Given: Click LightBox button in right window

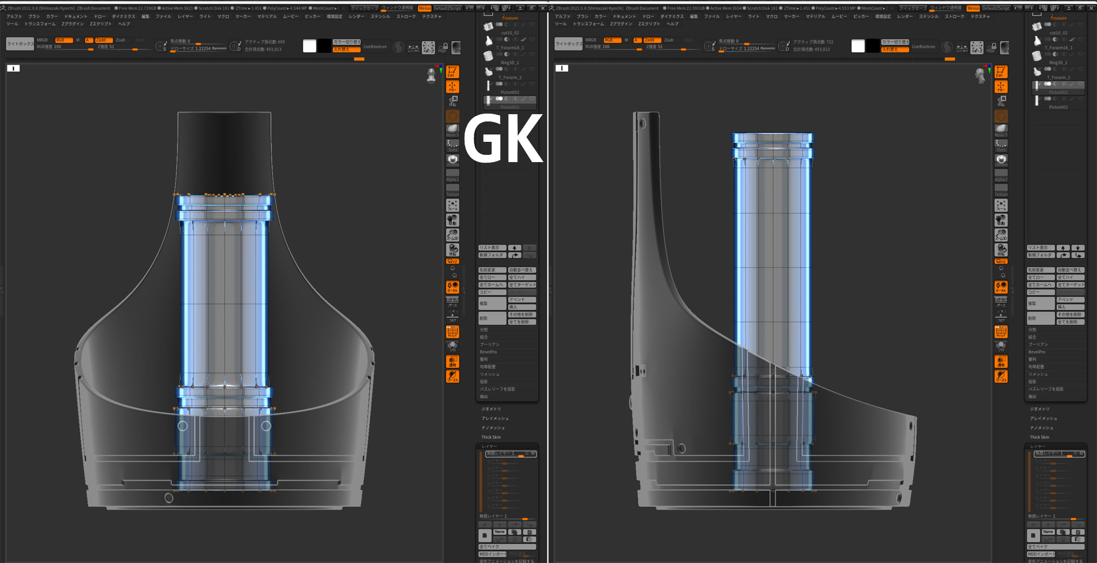Looking at the screenshot, I should pyautogui.click(x=568, y=44).
